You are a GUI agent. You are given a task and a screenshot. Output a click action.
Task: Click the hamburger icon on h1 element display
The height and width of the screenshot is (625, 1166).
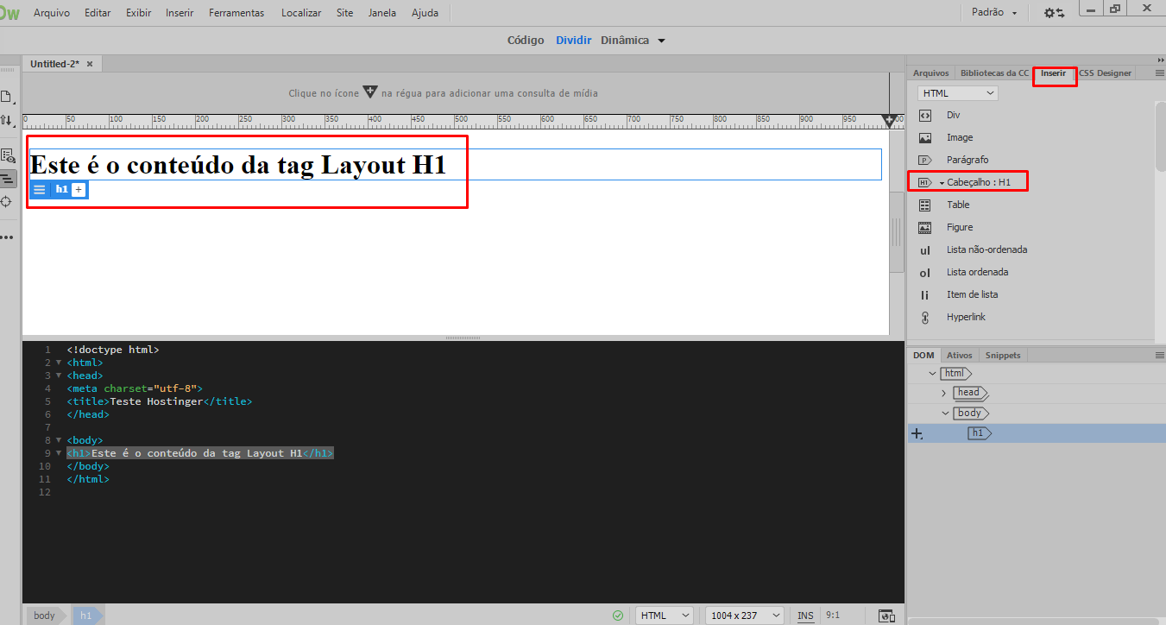pyautogui.click(x=40, y=189)
